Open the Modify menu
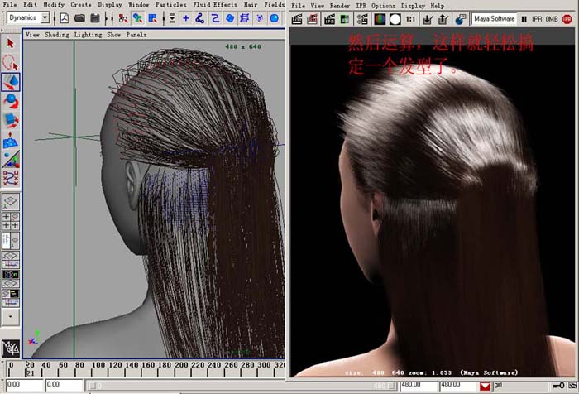 [54, 4]
